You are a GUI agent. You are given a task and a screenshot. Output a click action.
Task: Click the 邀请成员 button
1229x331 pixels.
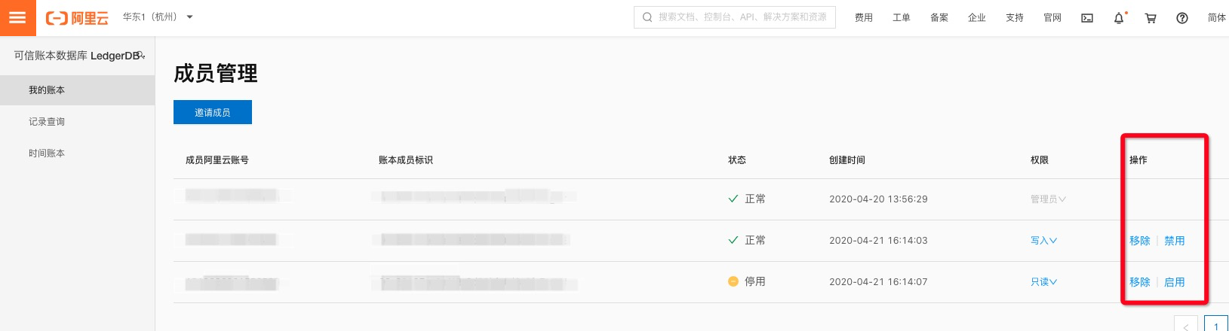click(x=213, y=112)
